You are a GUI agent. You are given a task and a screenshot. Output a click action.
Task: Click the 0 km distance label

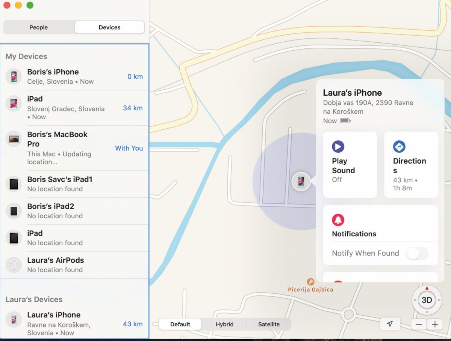135,77
